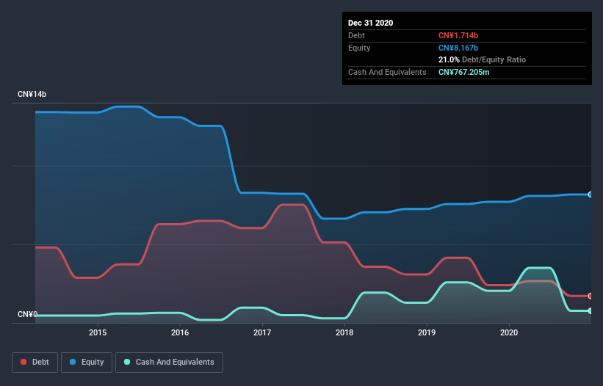Click the Equity label in tooltip

pyautogui.click(x=359, y=48)
